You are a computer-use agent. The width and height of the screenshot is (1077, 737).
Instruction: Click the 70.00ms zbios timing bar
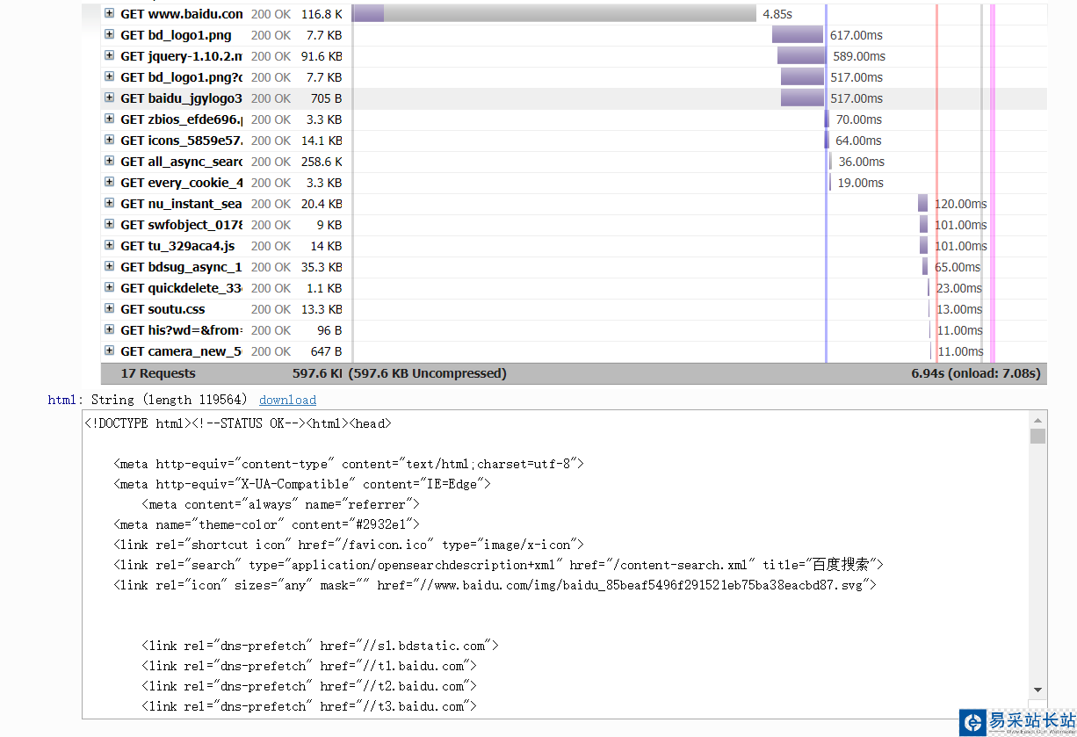(827, 119)
